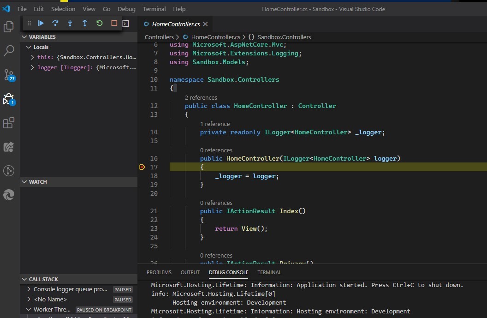The image size is (487, 318).
Task: Open the Edit menu
Action: click(39, 9)
